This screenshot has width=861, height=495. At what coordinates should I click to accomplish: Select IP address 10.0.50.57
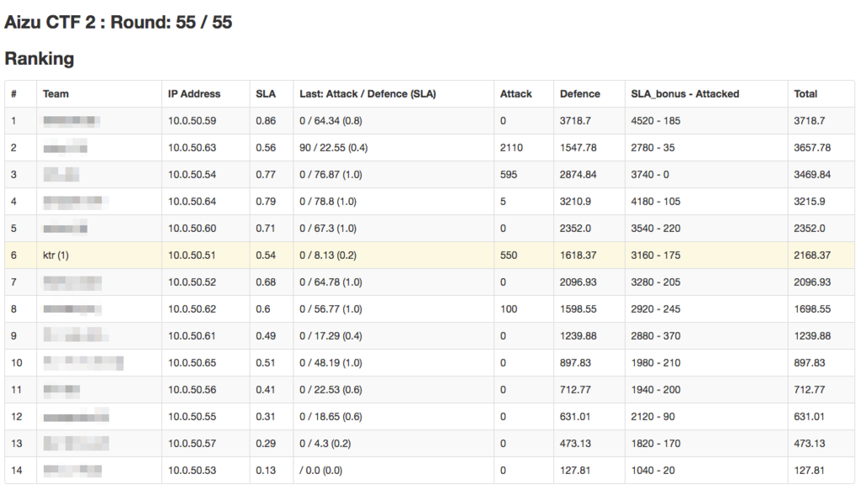click(192, 444)
